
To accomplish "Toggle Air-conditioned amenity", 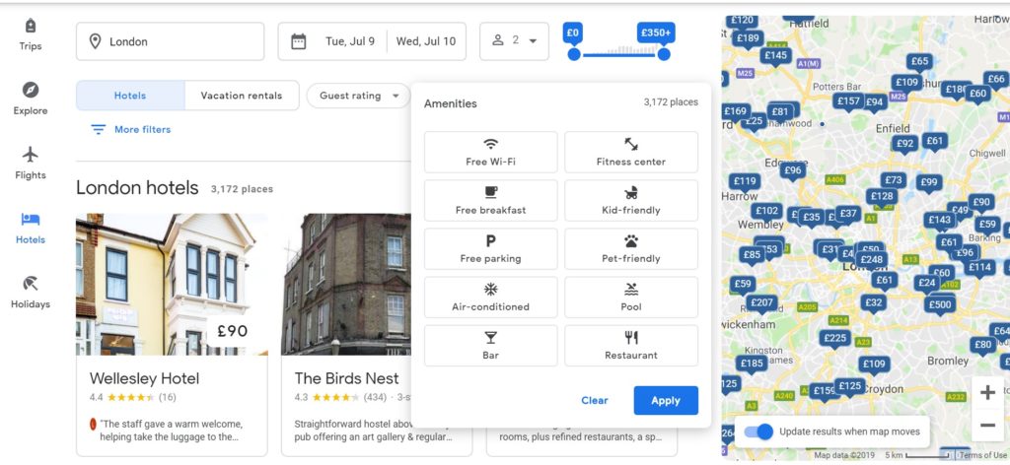I will pos(491,298).
